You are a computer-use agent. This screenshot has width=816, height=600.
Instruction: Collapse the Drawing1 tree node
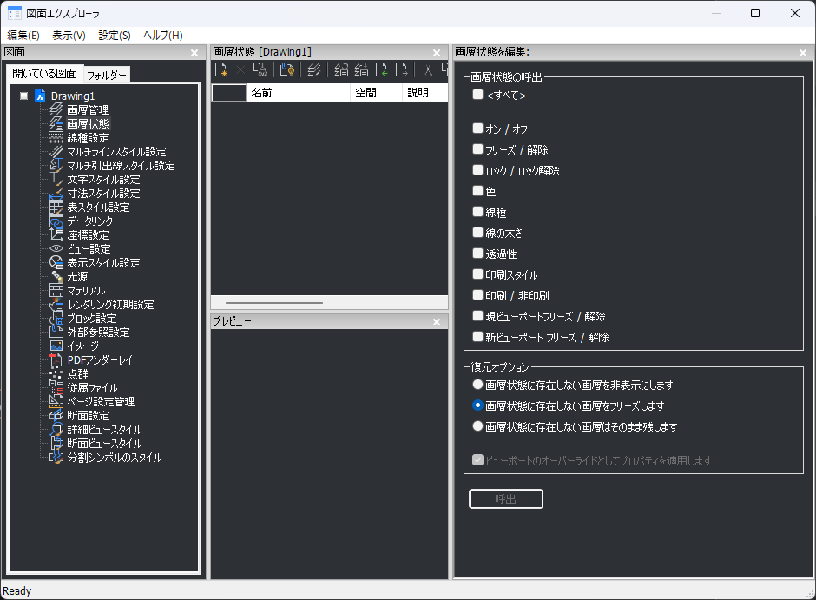(23, 96)
